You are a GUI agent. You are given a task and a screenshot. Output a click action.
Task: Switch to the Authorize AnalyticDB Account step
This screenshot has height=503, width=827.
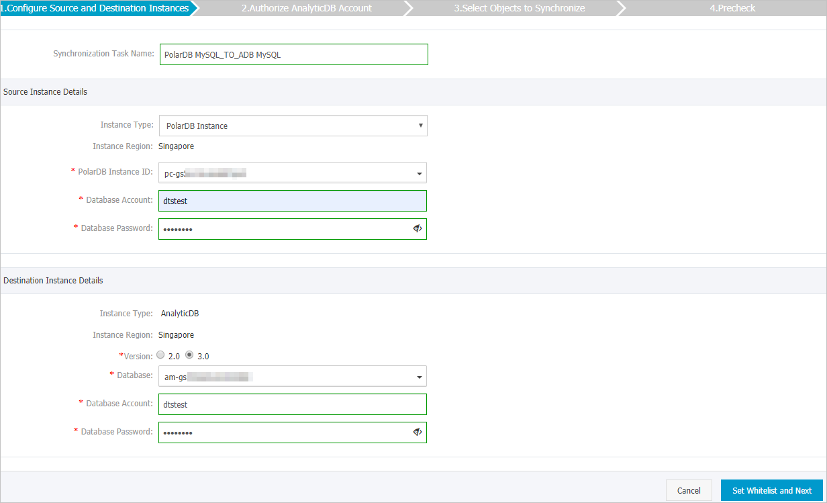[x=306, y=8]
